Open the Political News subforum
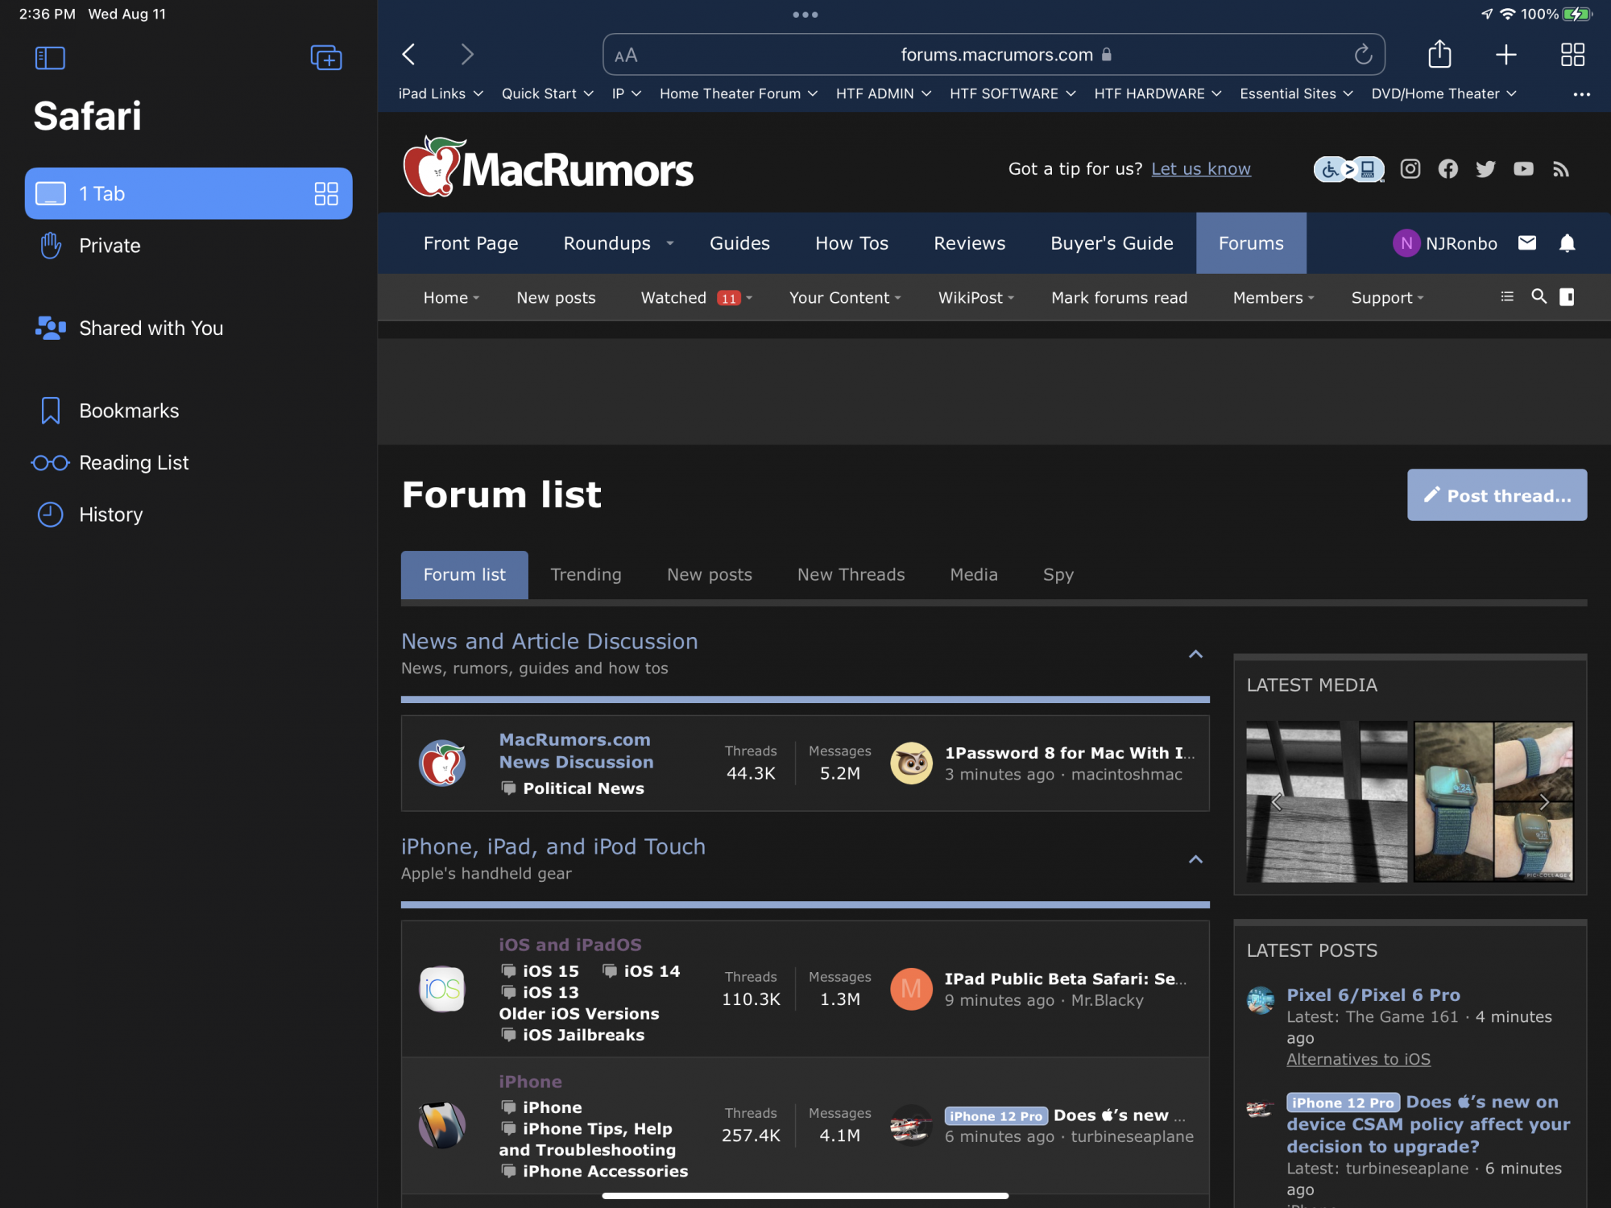The width and height of the screenshot is (1611, 1208). (x=583, y=788)
